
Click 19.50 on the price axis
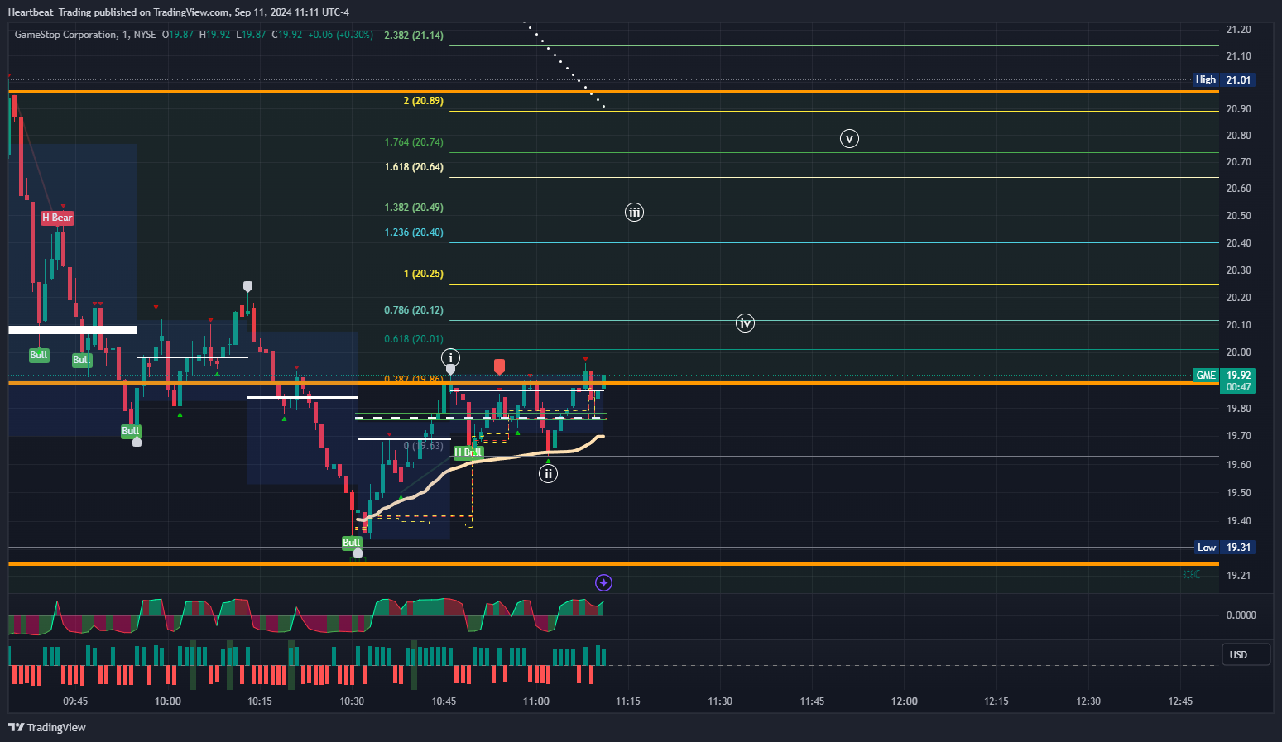[1238, 493]
